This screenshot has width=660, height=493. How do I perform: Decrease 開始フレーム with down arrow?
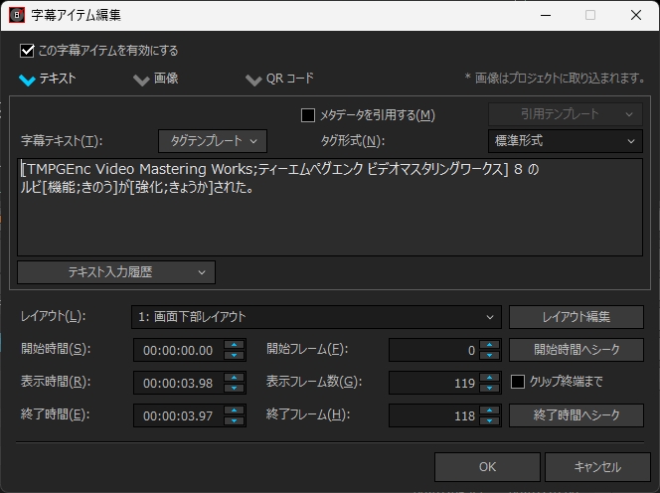[x=489, y=355]
